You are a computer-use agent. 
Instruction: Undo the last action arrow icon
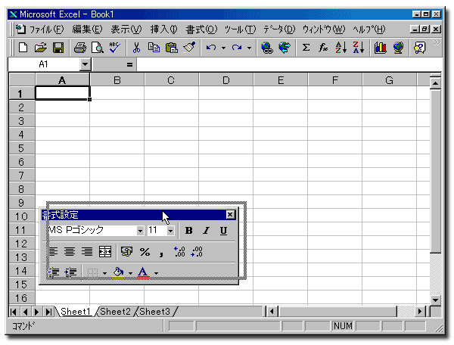211,48
